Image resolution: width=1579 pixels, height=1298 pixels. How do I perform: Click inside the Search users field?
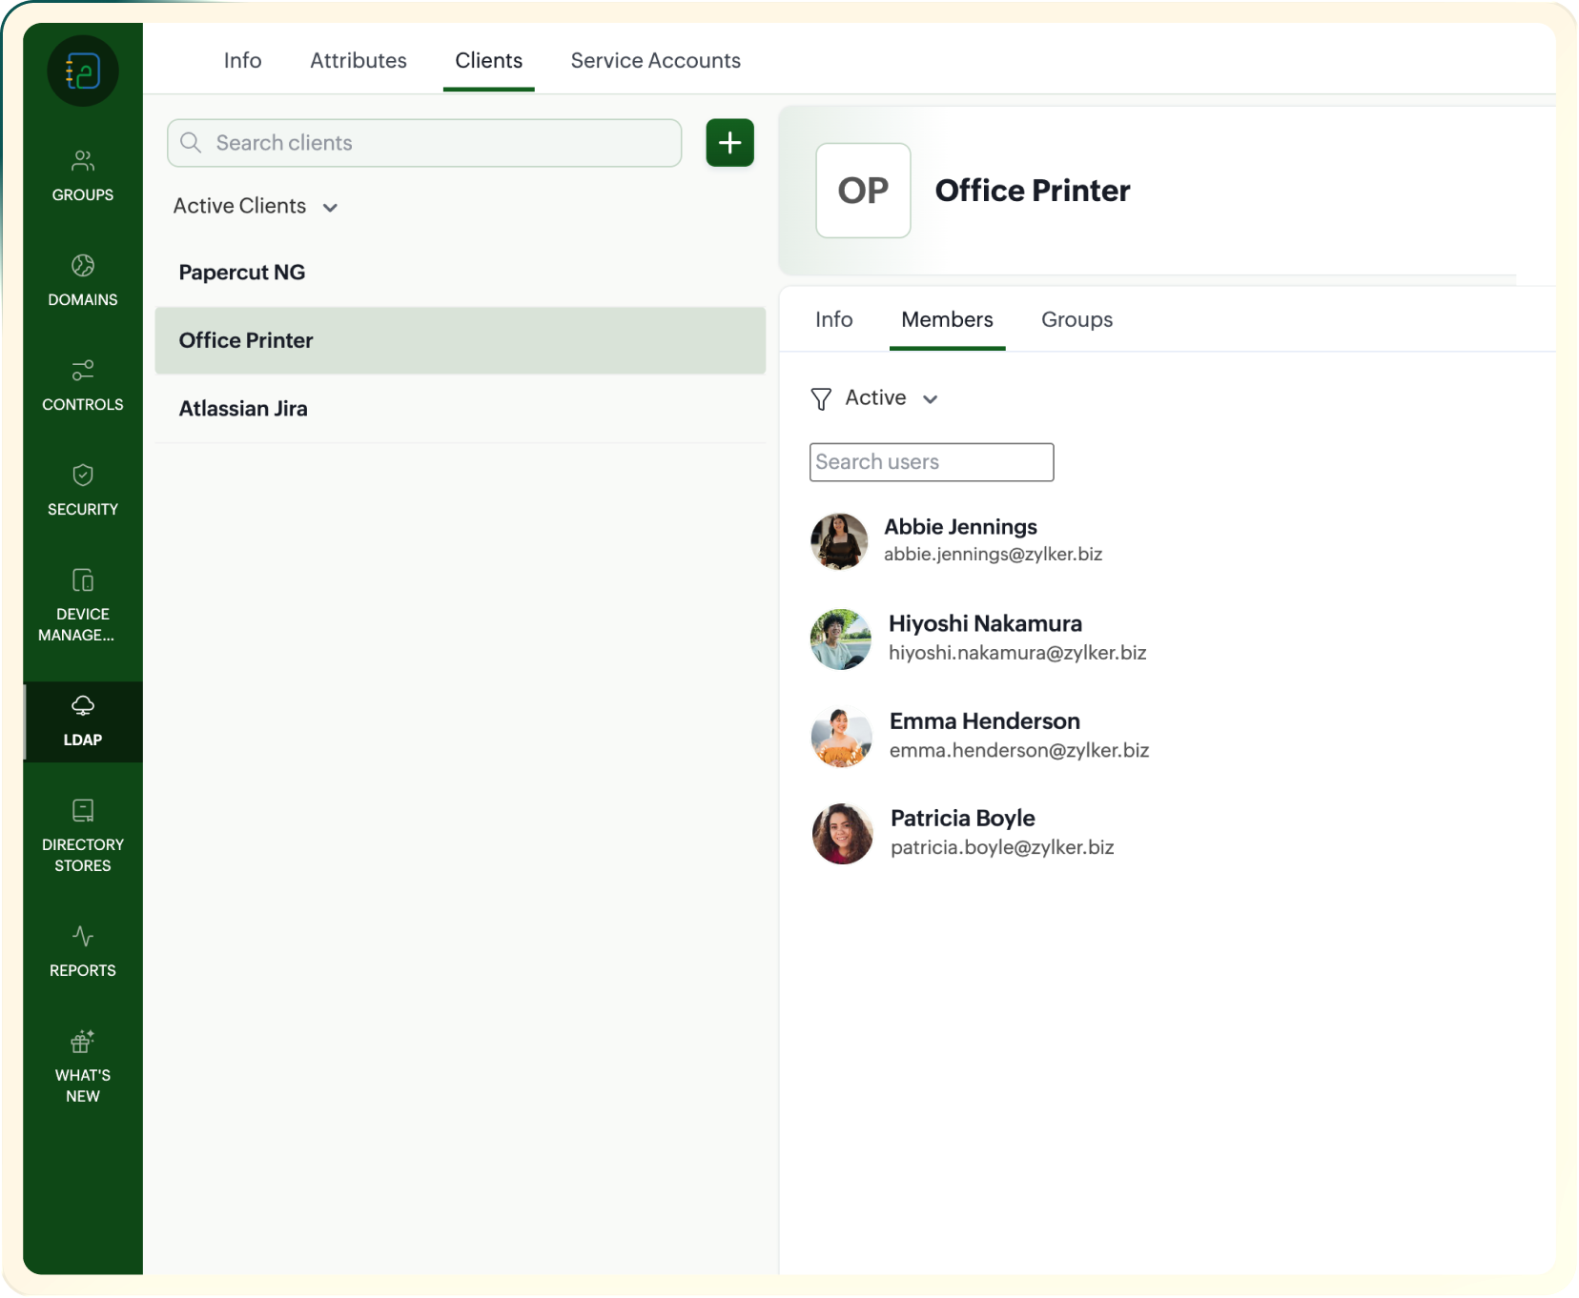[931, 461]
